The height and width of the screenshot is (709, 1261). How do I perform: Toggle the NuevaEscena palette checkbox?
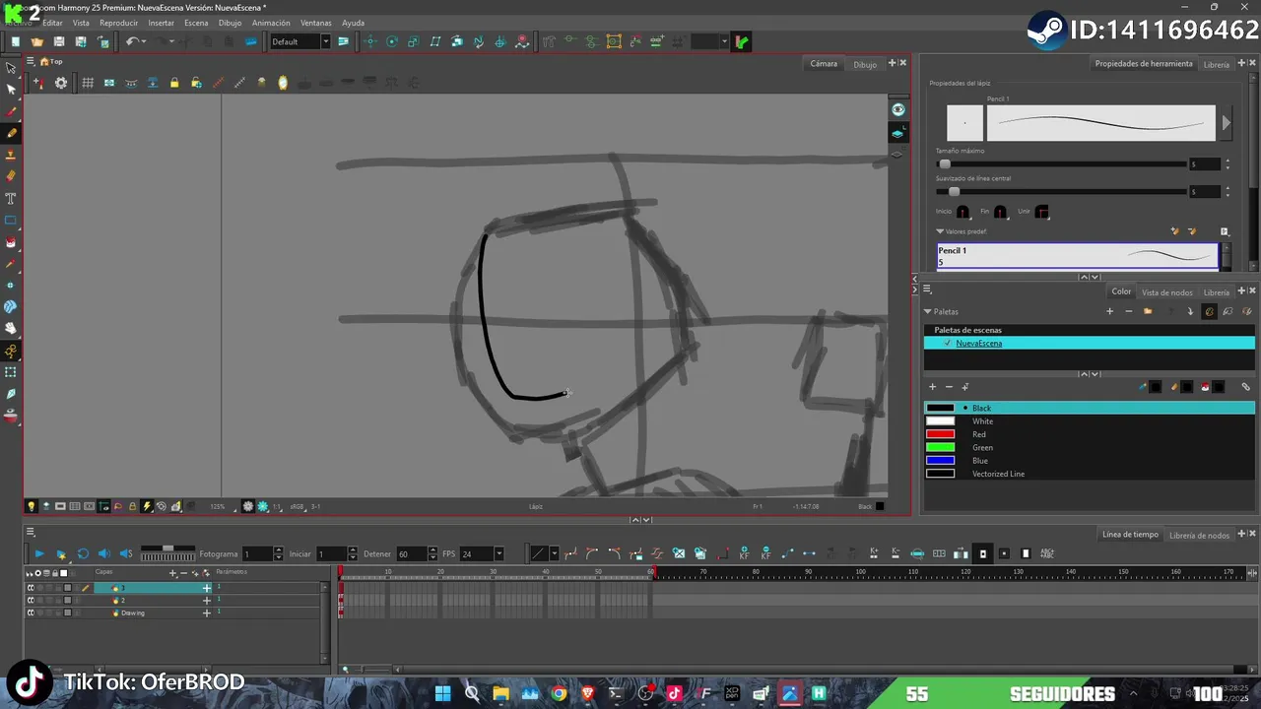tap(948, 343)
